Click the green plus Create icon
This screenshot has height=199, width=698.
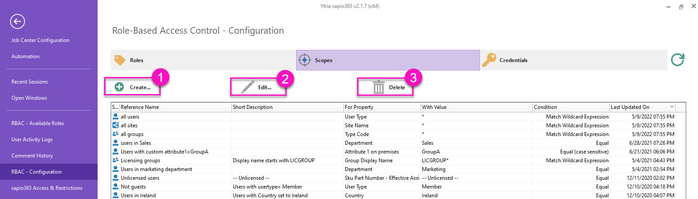[119, 87]
